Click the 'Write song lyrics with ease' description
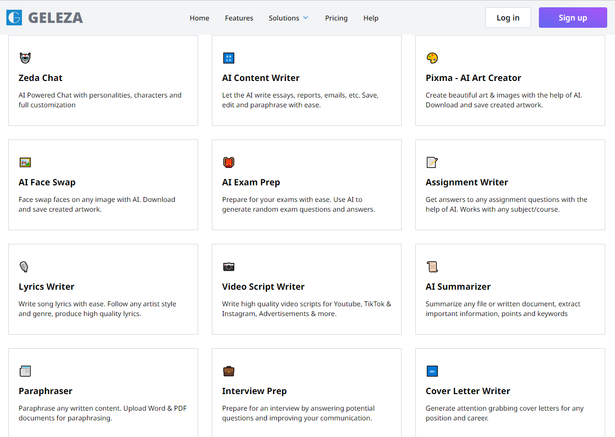The width and height of the screenshot is (615, 437). coord(97,309)
